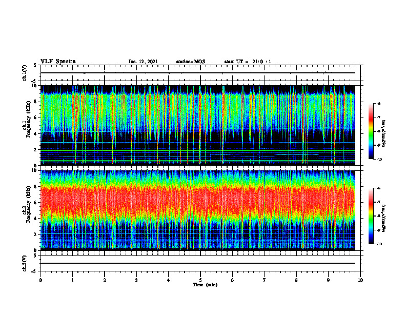The image size is (406, 314).
Task: Click the 'station=MOS' header label
Action: [x=191, y=62]
